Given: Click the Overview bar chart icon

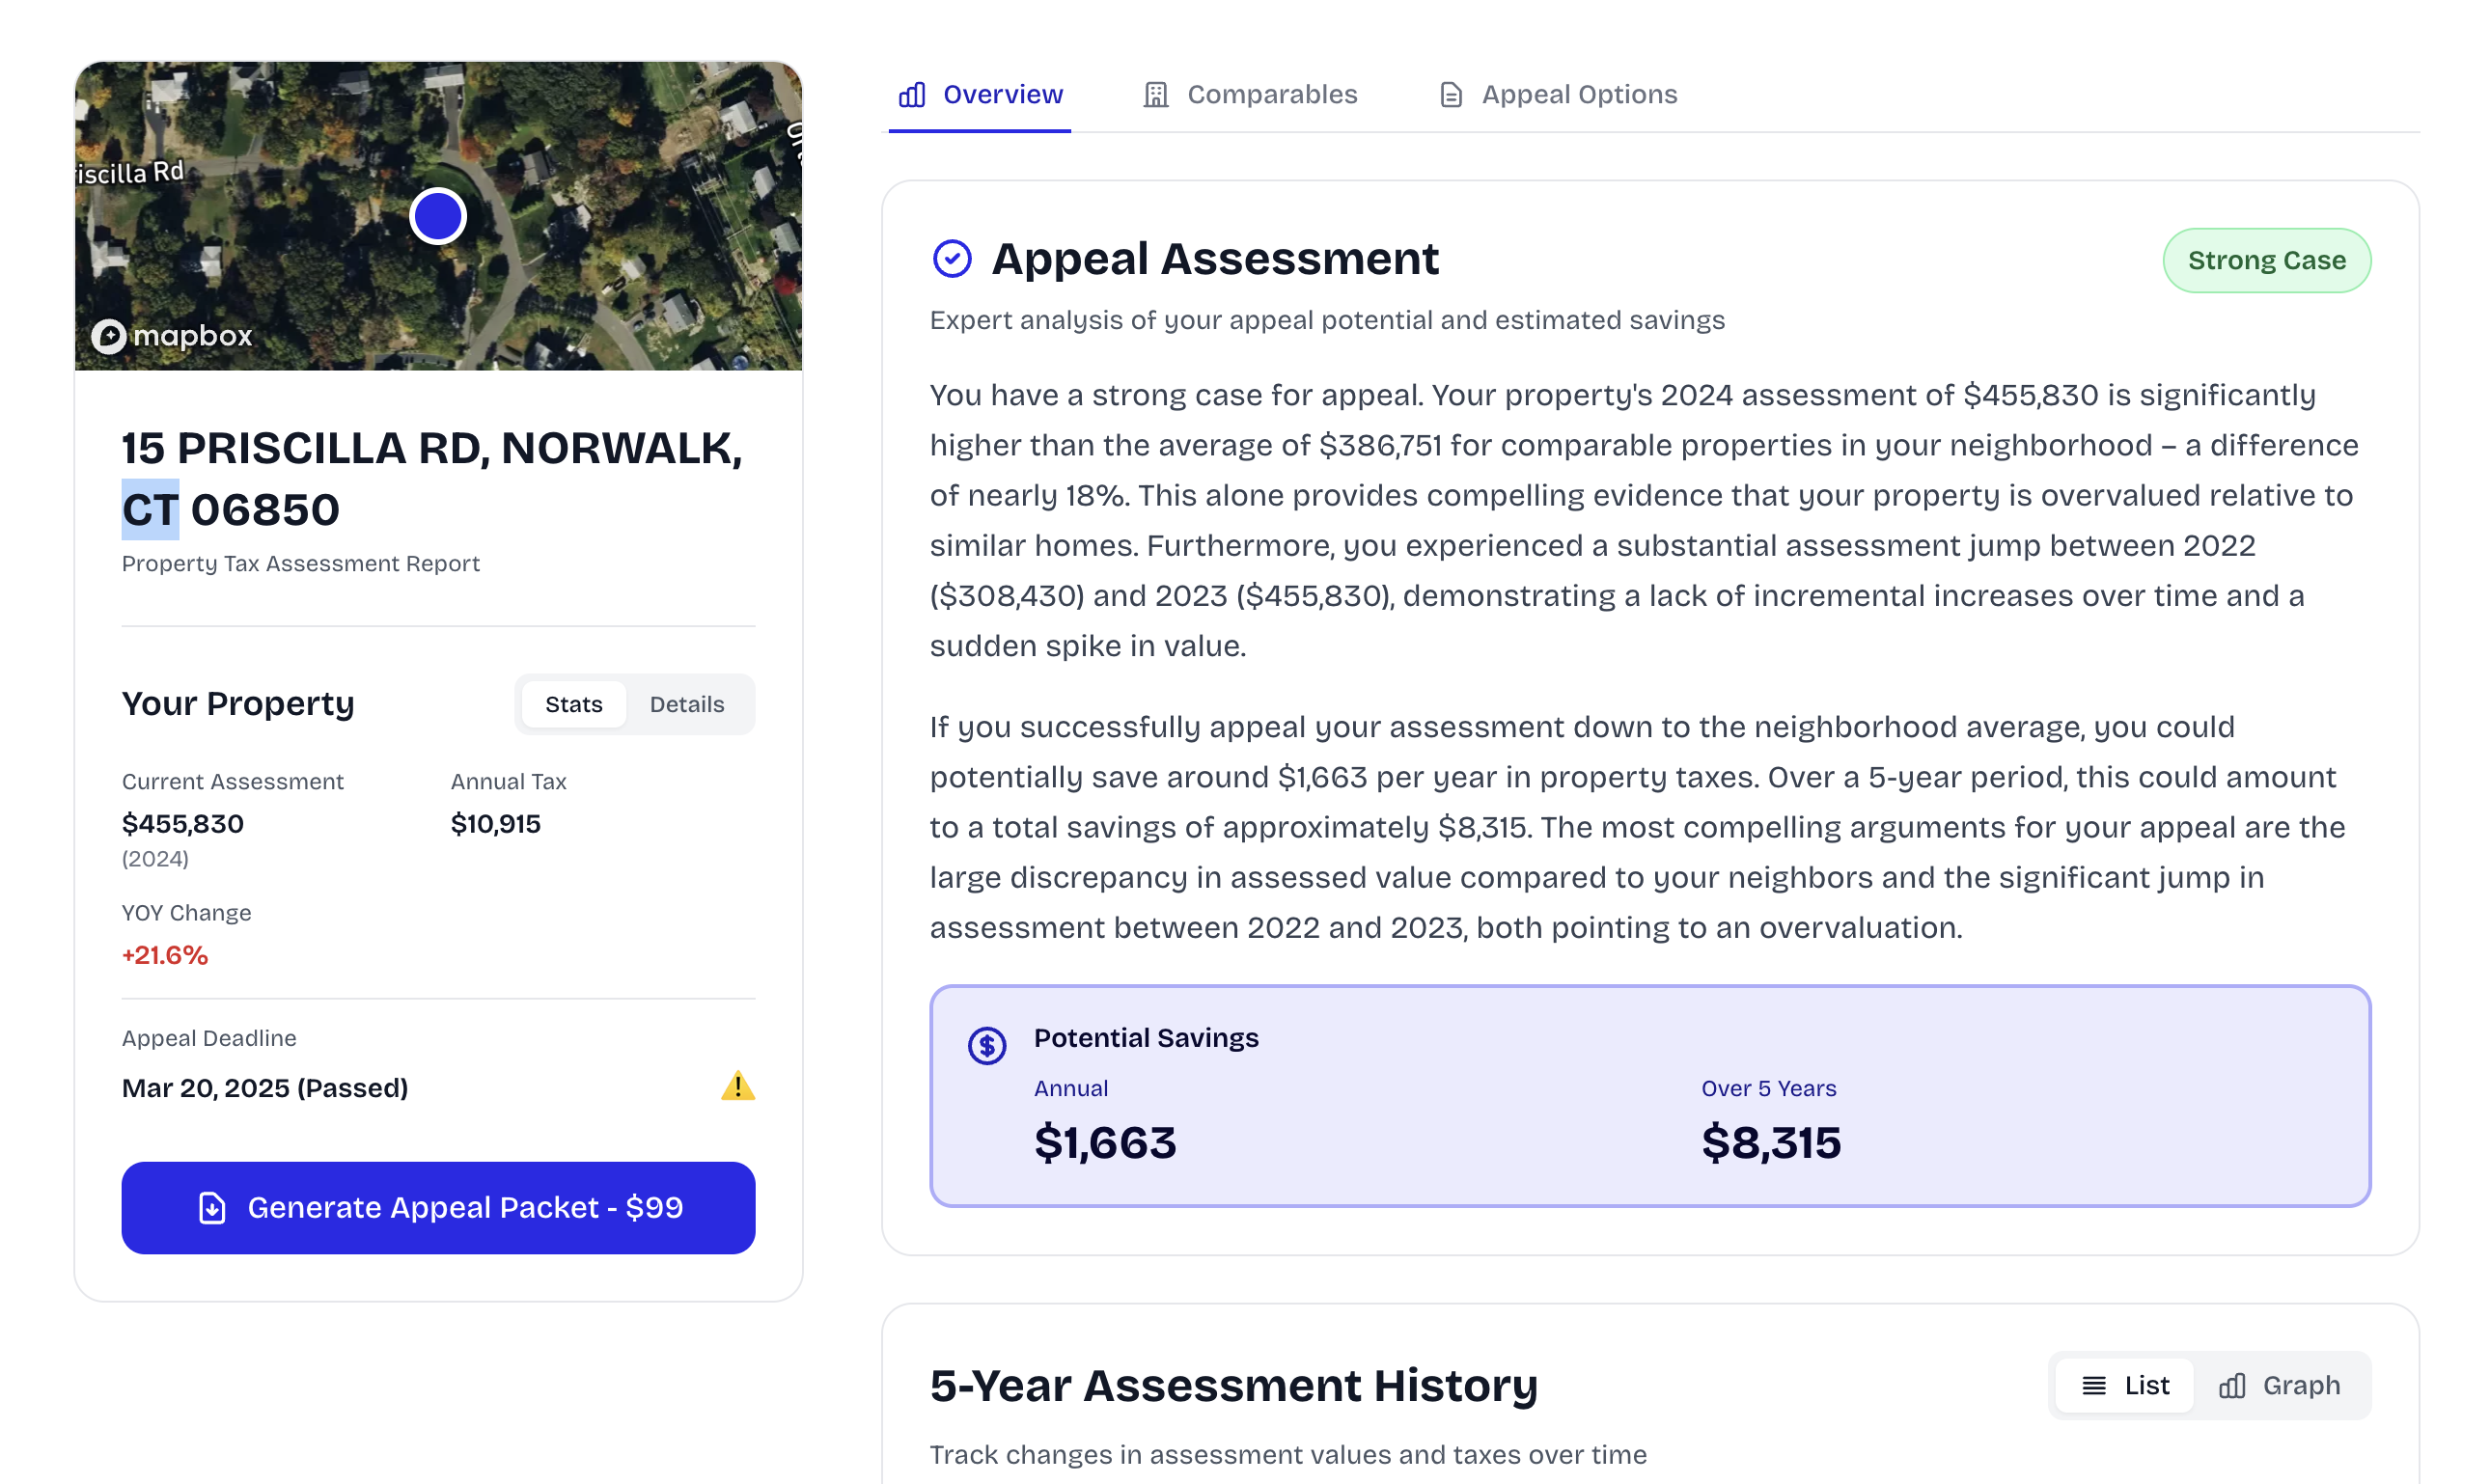Looking at the screenshot, I should coord(911,95).
